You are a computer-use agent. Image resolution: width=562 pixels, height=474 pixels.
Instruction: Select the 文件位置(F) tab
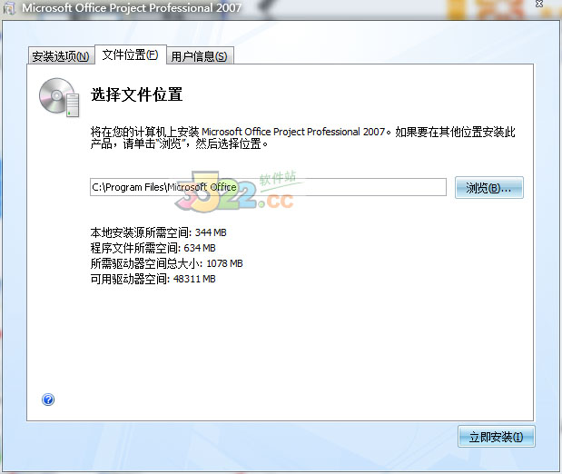(131, 54)
